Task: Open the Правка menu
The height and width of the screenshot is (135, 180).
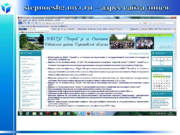Action: 25,20
